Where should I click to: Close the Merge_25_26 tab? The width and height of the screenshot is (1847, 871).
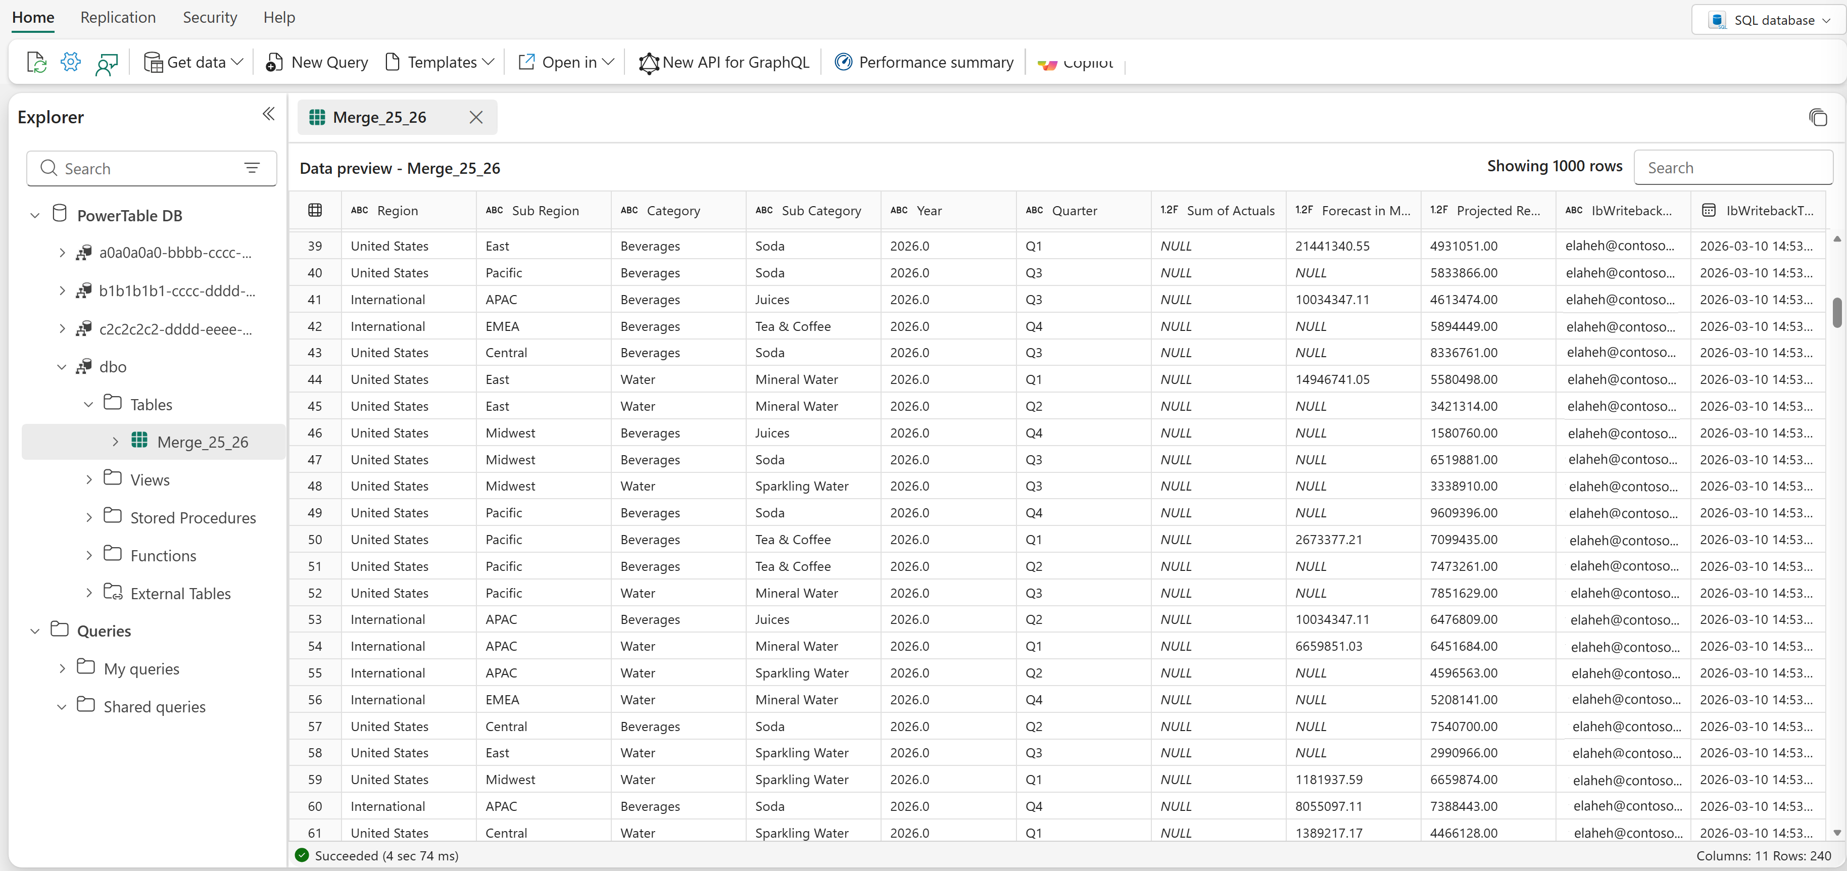(476, 117)
